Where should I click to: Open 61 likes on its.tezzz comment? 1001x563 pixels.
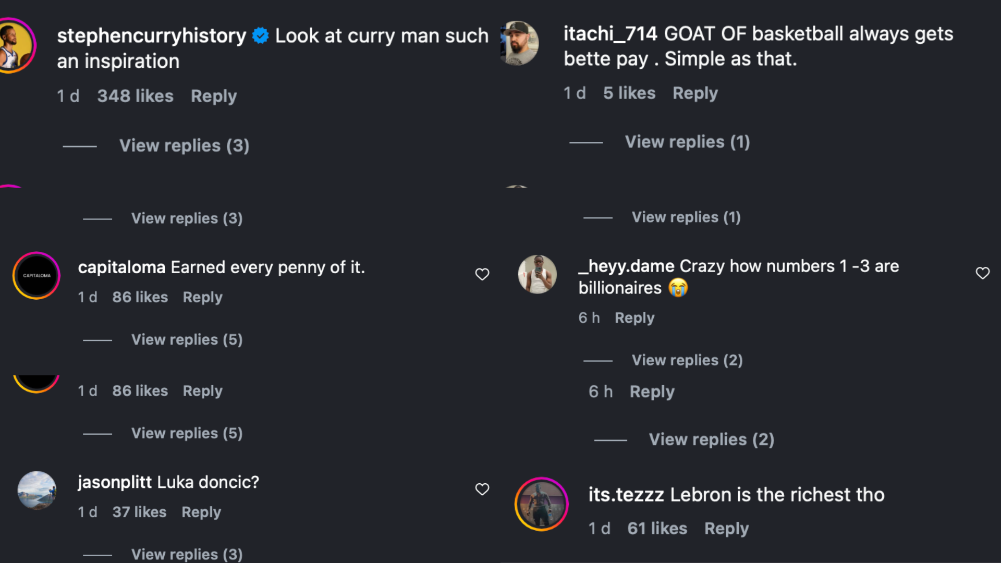(x=657, y=529)
